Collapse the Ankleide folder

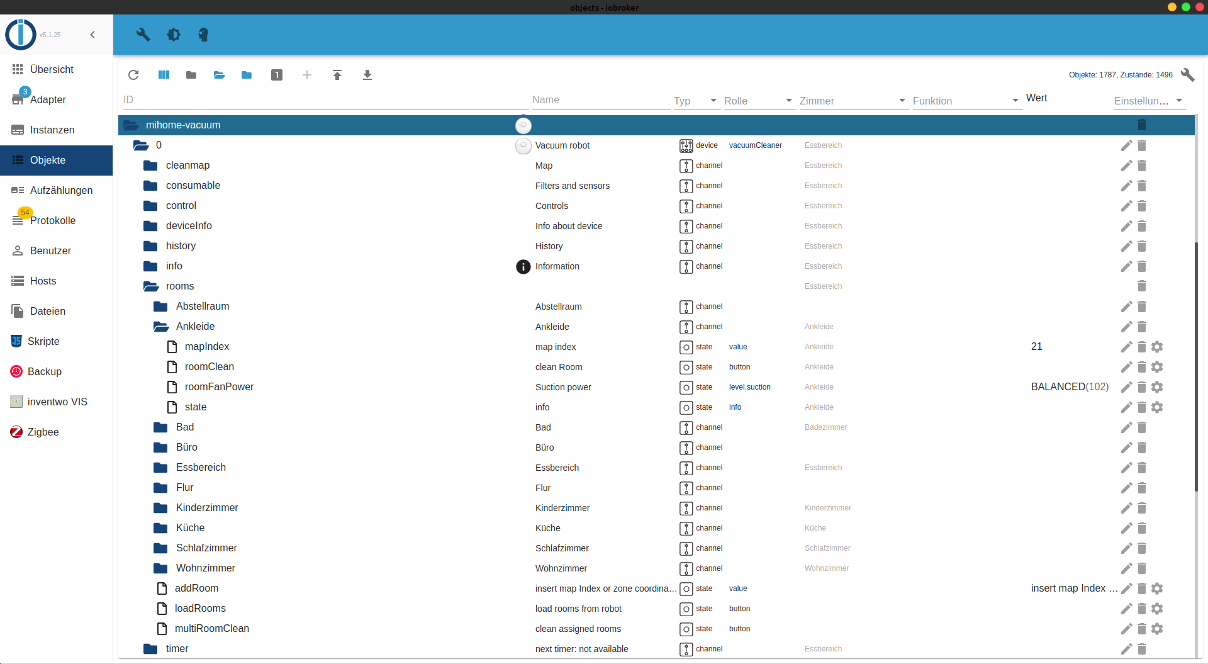(x=161, y=327)
